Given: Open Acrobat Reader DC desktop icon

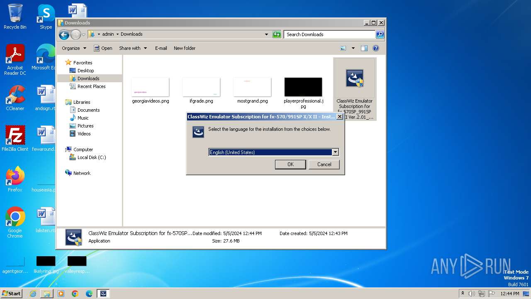Looking at the screenshot, I should (15, 60).
